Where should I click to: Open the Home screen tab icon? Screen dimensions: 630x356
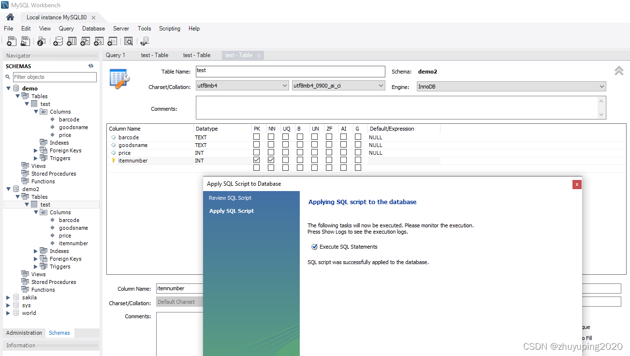pyautogui.click(x=10, y=17)
